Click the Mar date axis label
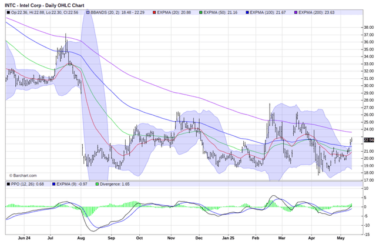This screenshot has width=376, height=251. (282, 238)
